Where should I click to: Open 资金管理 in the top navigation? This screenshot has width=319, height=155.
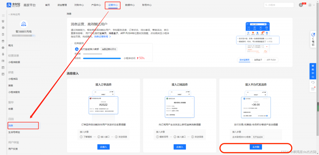click(x=62, y=5)
